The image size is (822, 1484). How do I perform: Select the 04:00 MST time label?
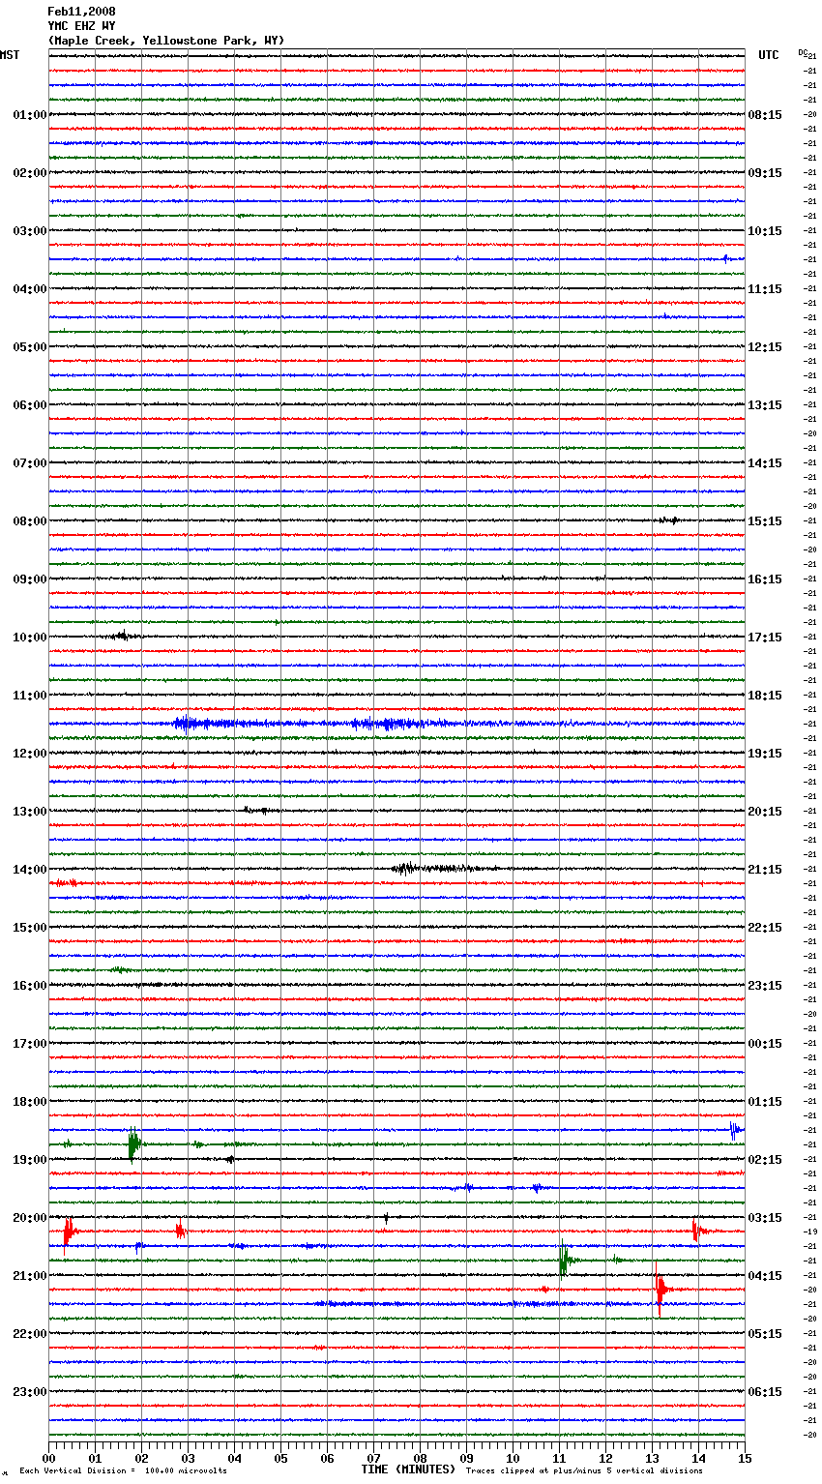[x=30, y=289]
